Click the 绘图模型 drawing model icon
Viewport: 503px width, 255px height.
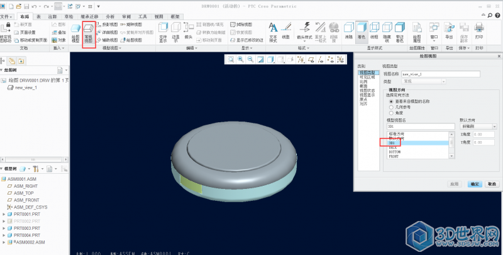coord(75,33)
